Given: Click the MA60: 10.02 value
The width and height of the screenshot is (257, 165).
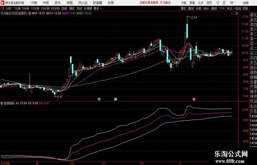Looking at the screenshot, I should click(x=84, y=13).
